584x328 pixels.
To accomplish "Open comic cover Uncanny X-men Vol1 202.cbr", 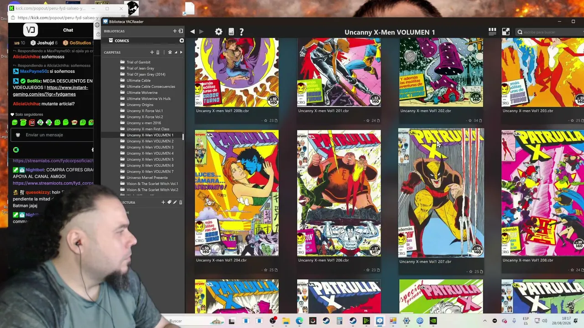I will pos(441,72).
